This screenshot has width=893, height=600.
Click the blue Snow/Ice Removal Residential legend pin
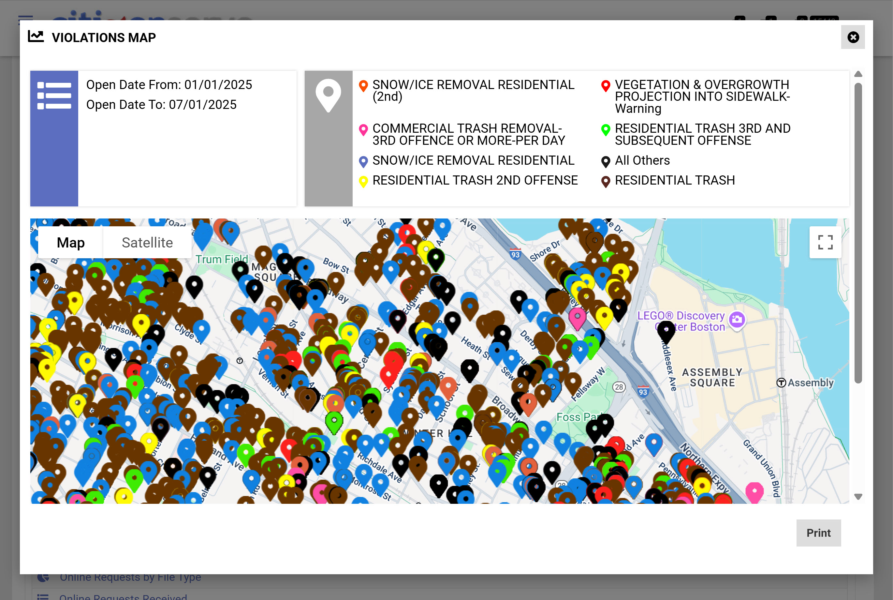(363, 162)
